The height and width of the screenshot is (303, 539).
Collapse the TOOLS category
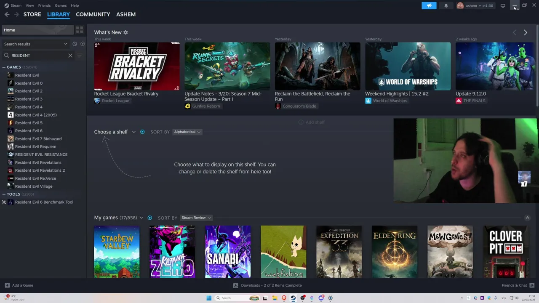(4, 194)
